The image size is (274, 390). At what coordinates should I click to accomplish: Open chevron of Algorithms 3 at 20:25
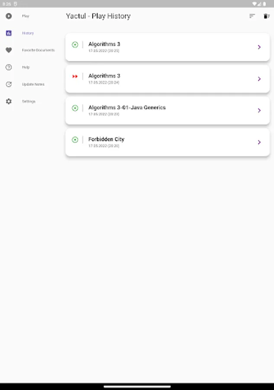259,47
